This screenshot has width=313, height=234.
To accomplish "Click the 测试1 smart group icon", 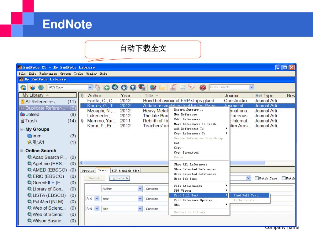I will coord(30,142).
